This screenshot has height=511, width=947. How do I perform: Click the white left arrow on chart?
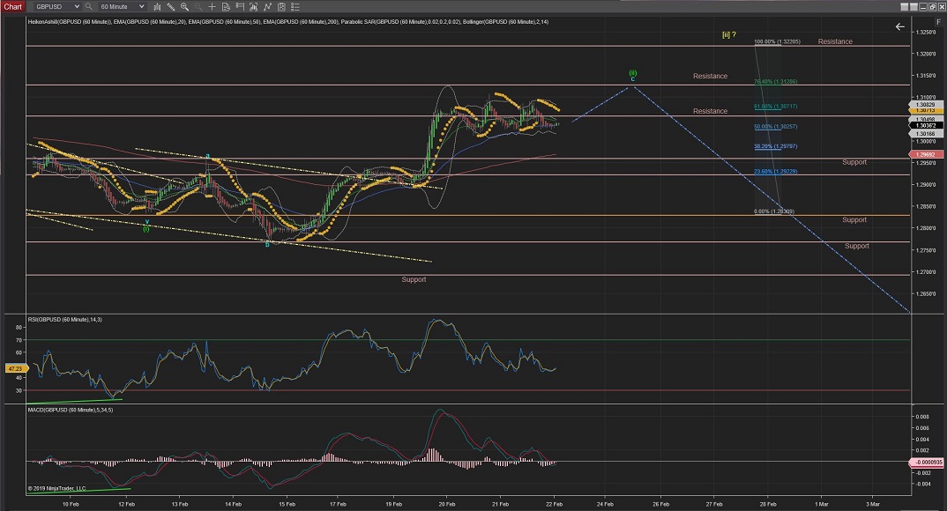pyautogui.click(x=899, y=26)
